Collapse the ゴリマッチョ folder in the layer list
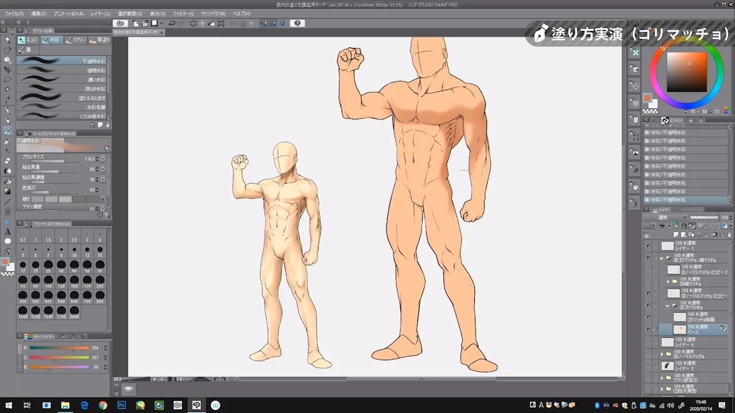 pos(667,304)
